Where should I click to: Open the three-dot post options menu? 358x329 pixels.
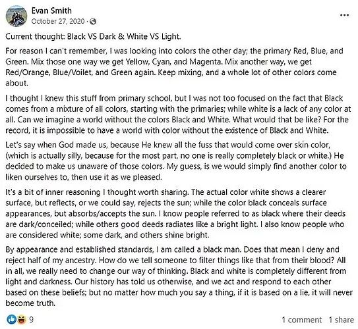coord(344,15)
